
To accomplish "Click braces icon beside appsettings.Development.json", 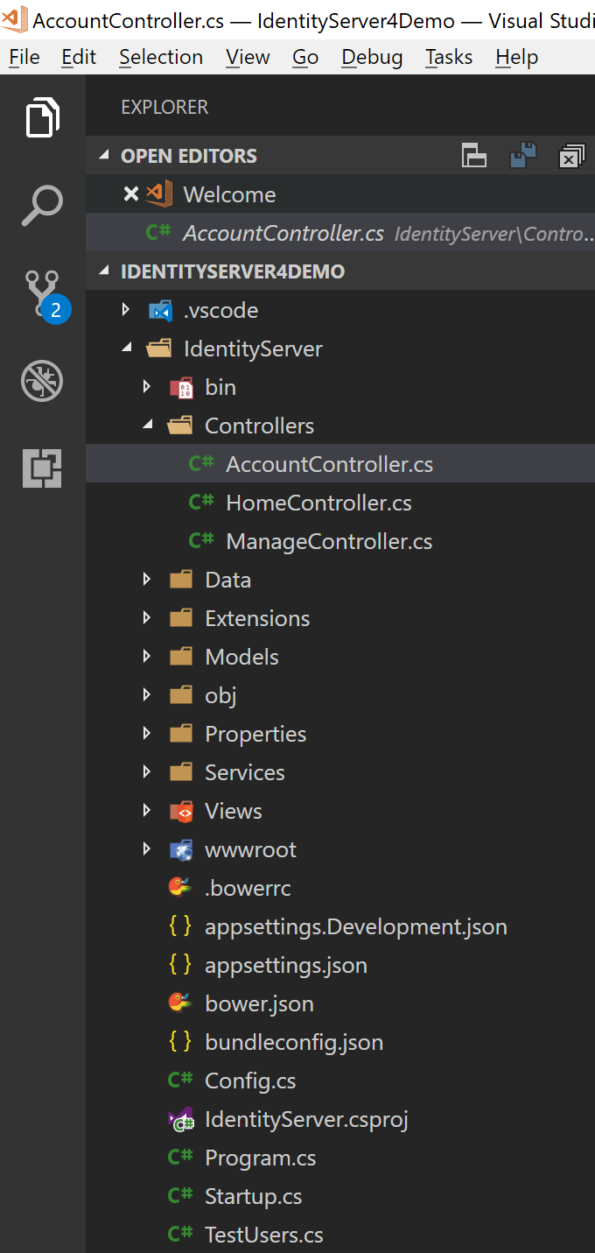I will 180,926.
